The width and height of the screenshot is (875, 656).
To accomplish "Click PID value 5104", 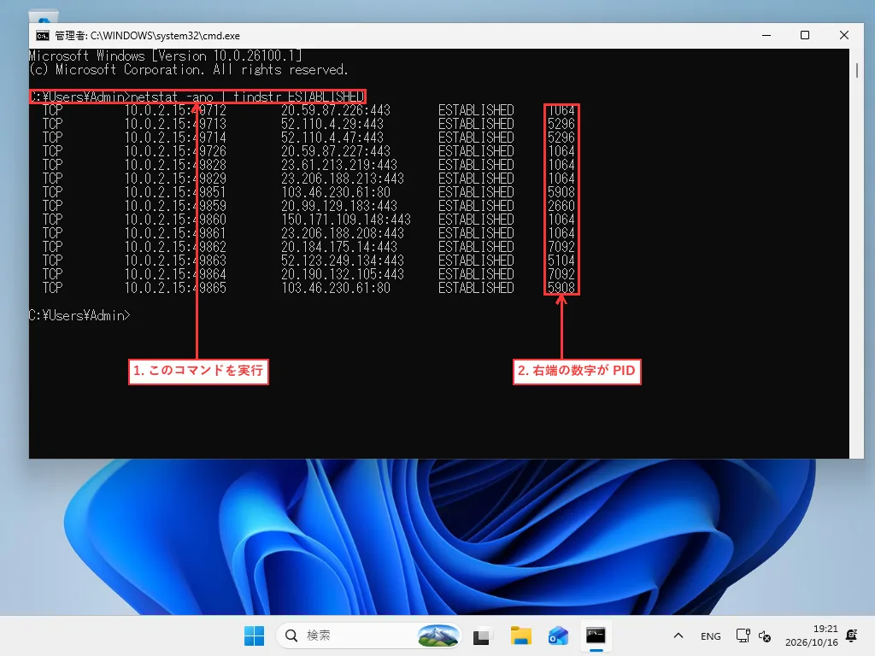I will (x=561, y=261).
